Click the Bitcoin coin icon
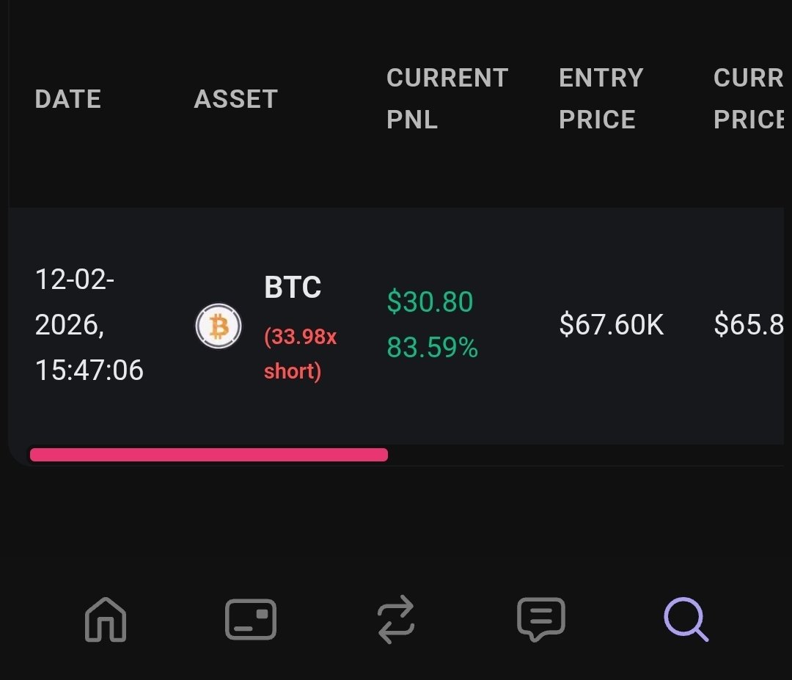The image size is (792, 680). tap(219, 326)
